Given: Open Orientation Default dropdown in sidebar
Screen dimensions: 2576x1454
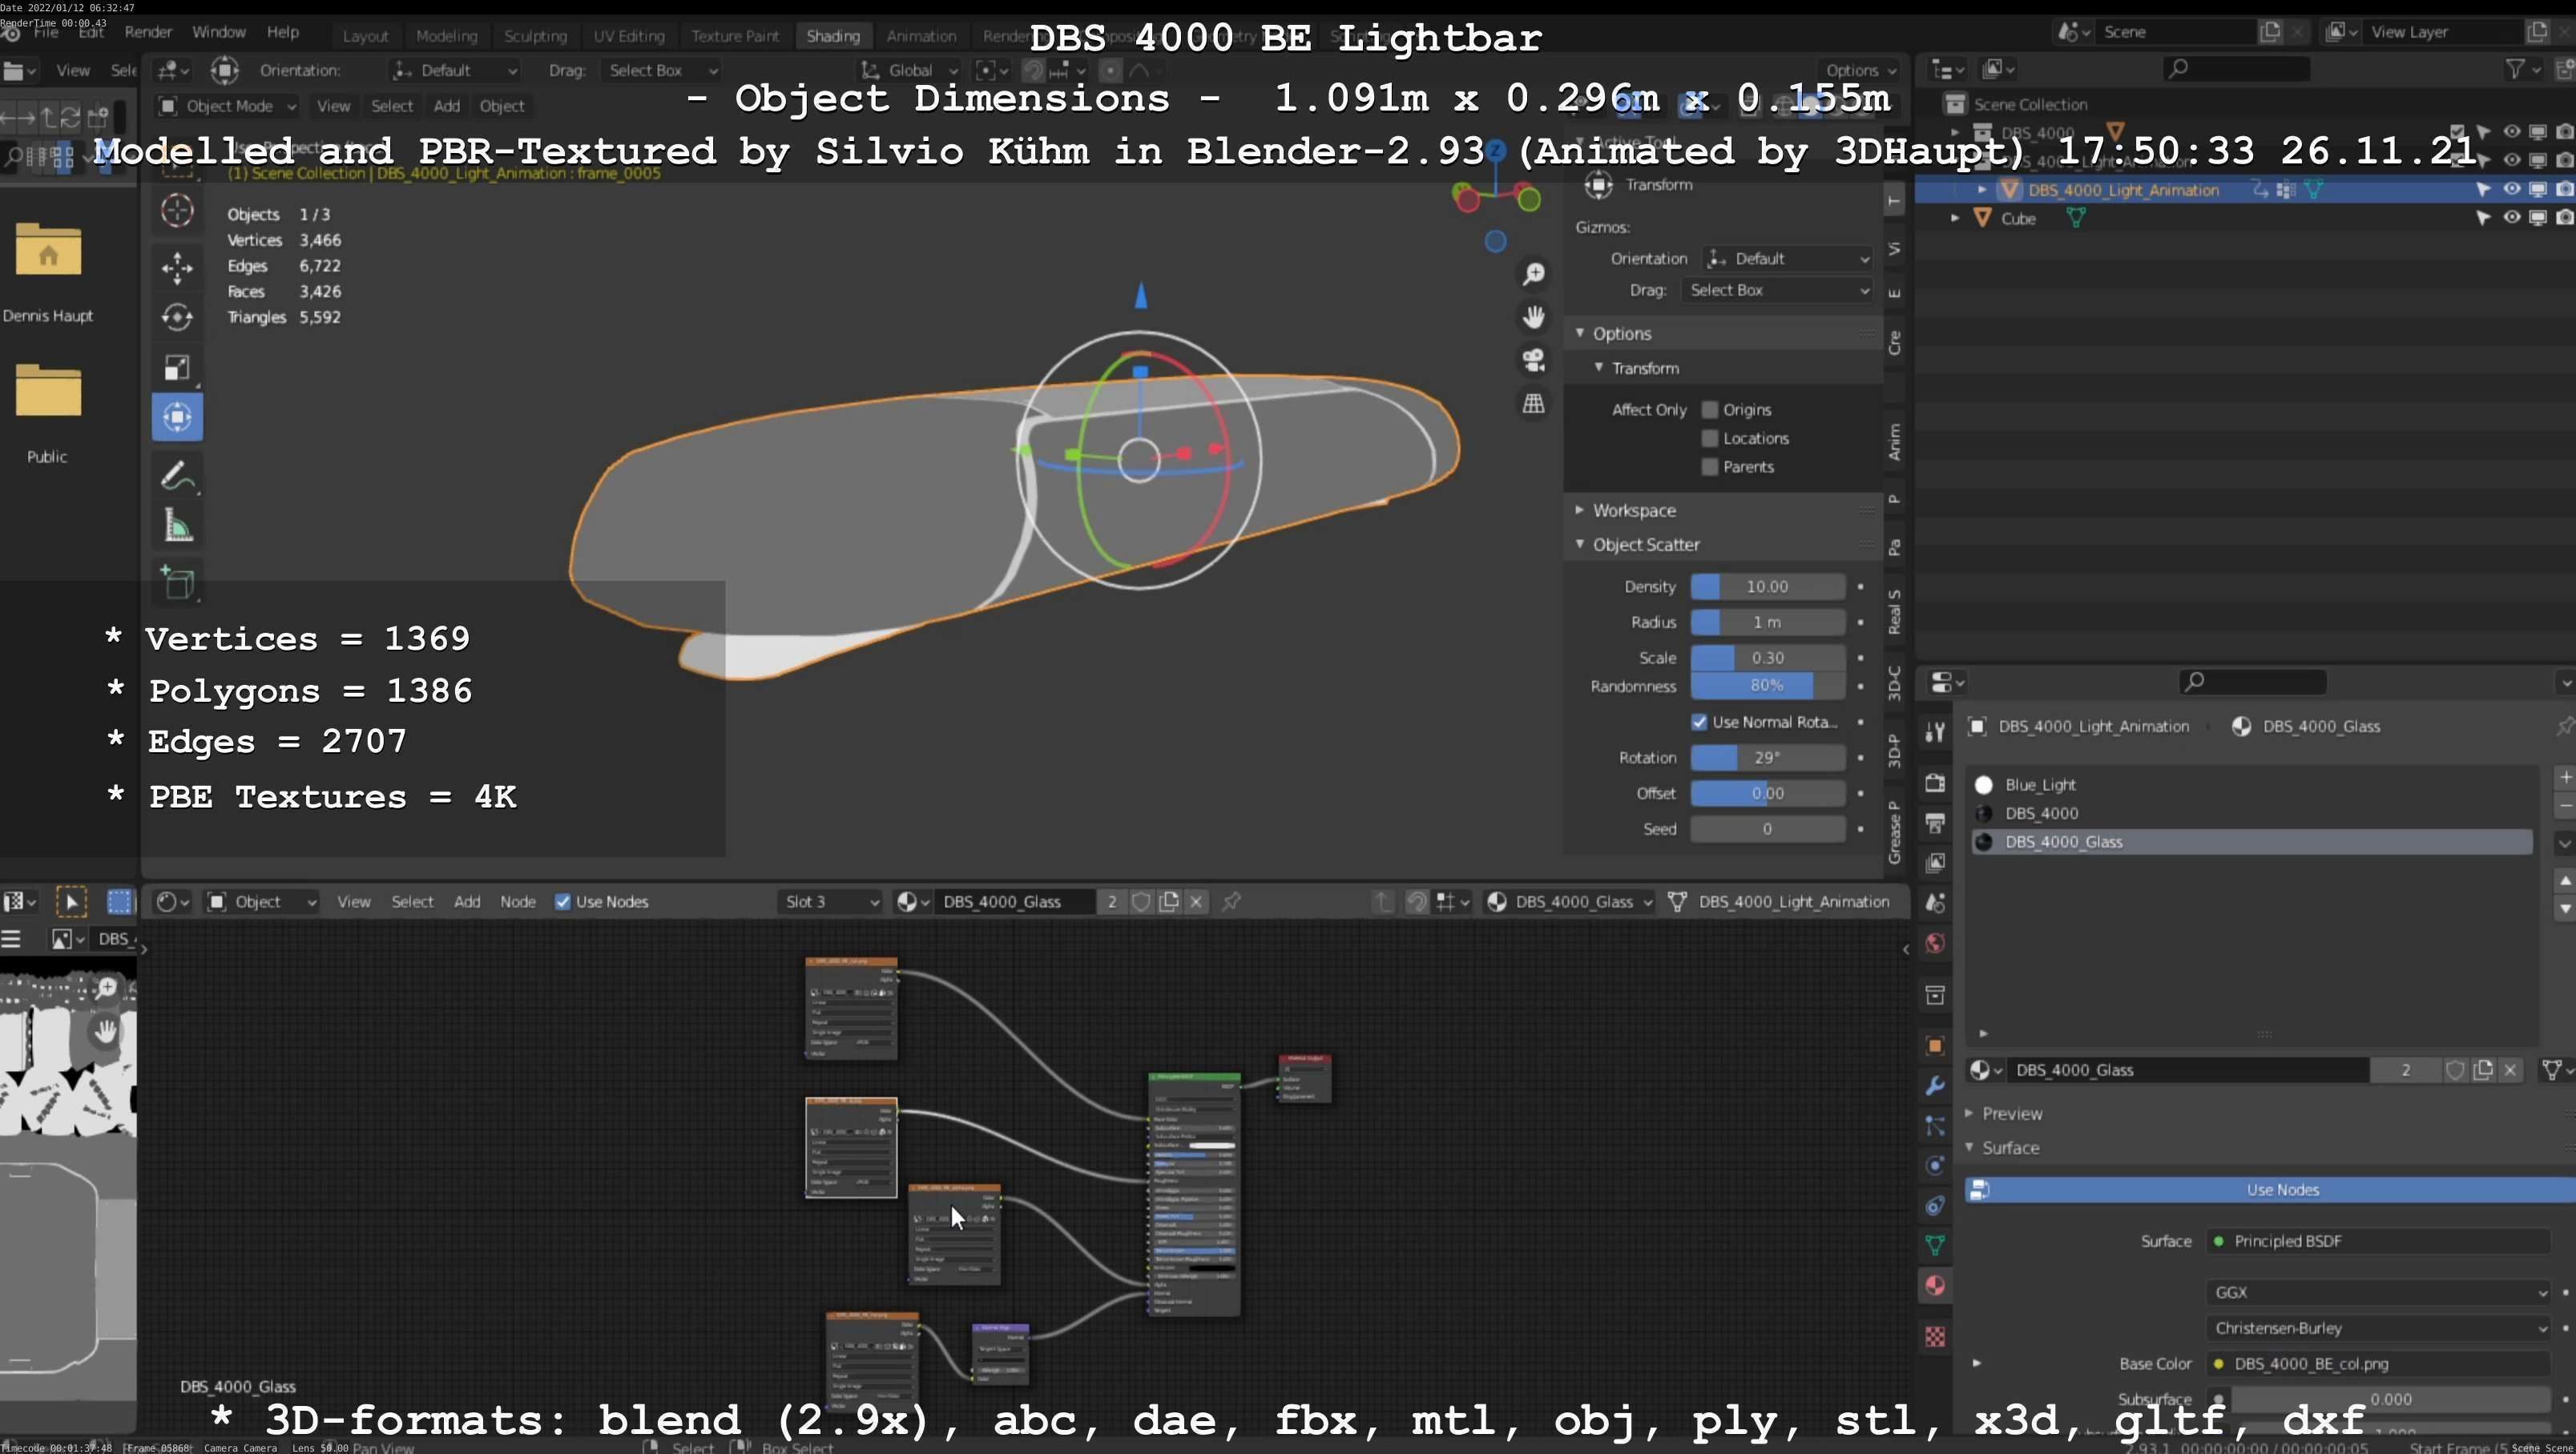Looking at the screenshot, I should [1788, 258].
